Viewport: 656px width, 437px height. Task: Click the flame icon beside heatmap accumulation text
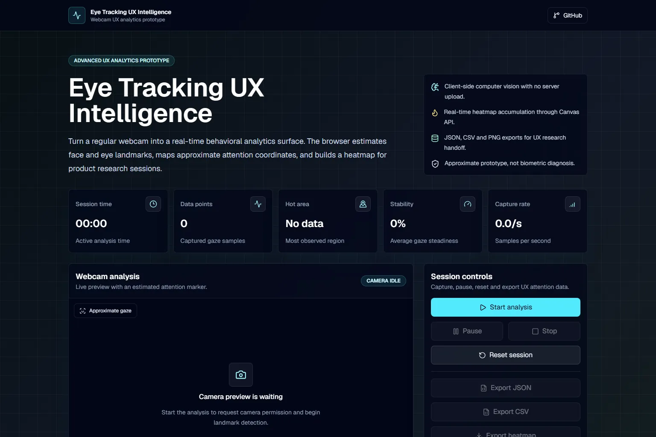tap(435, 113)
